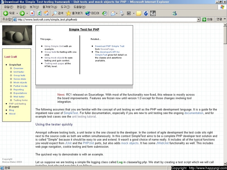227x170 pixels.
Task: Open the File (파일) menu
Action: click(9, 7)
